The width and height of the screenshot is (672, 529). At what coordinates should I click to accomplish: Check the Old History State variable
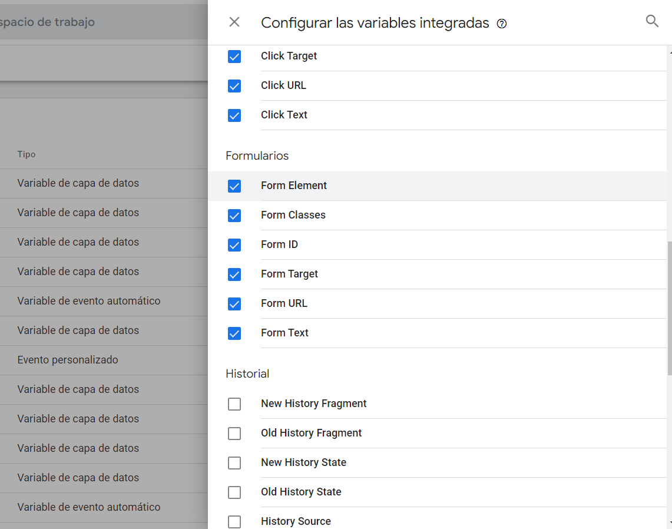234,492
